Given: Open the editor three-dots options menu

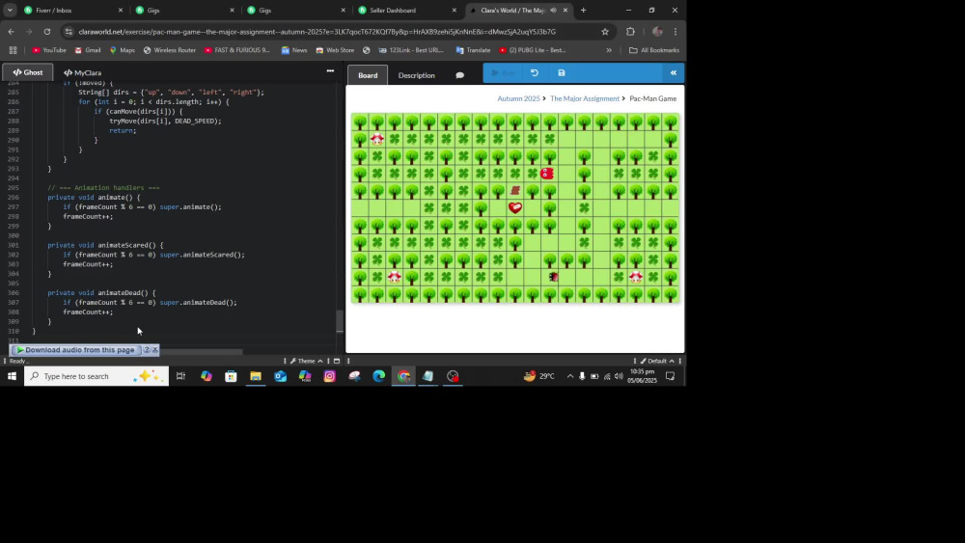Looking at the screenshot, I should (330, 71).
